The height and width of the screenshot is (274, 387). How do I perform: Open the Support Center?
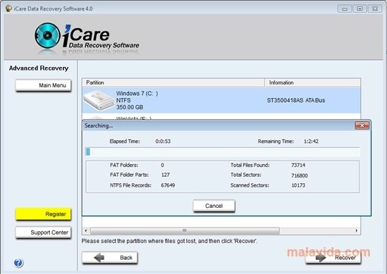43,232
